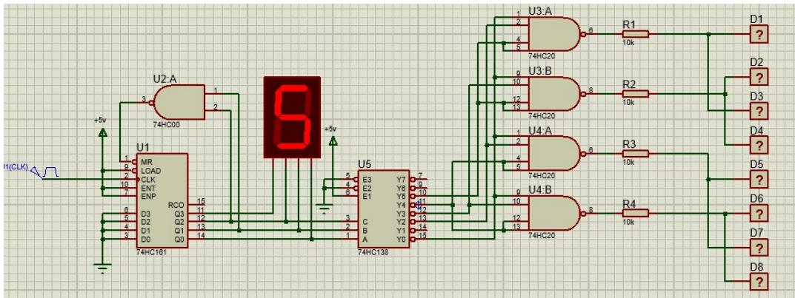
Task: Select the +5v terminal beside the display
Action: pos(332,140)
